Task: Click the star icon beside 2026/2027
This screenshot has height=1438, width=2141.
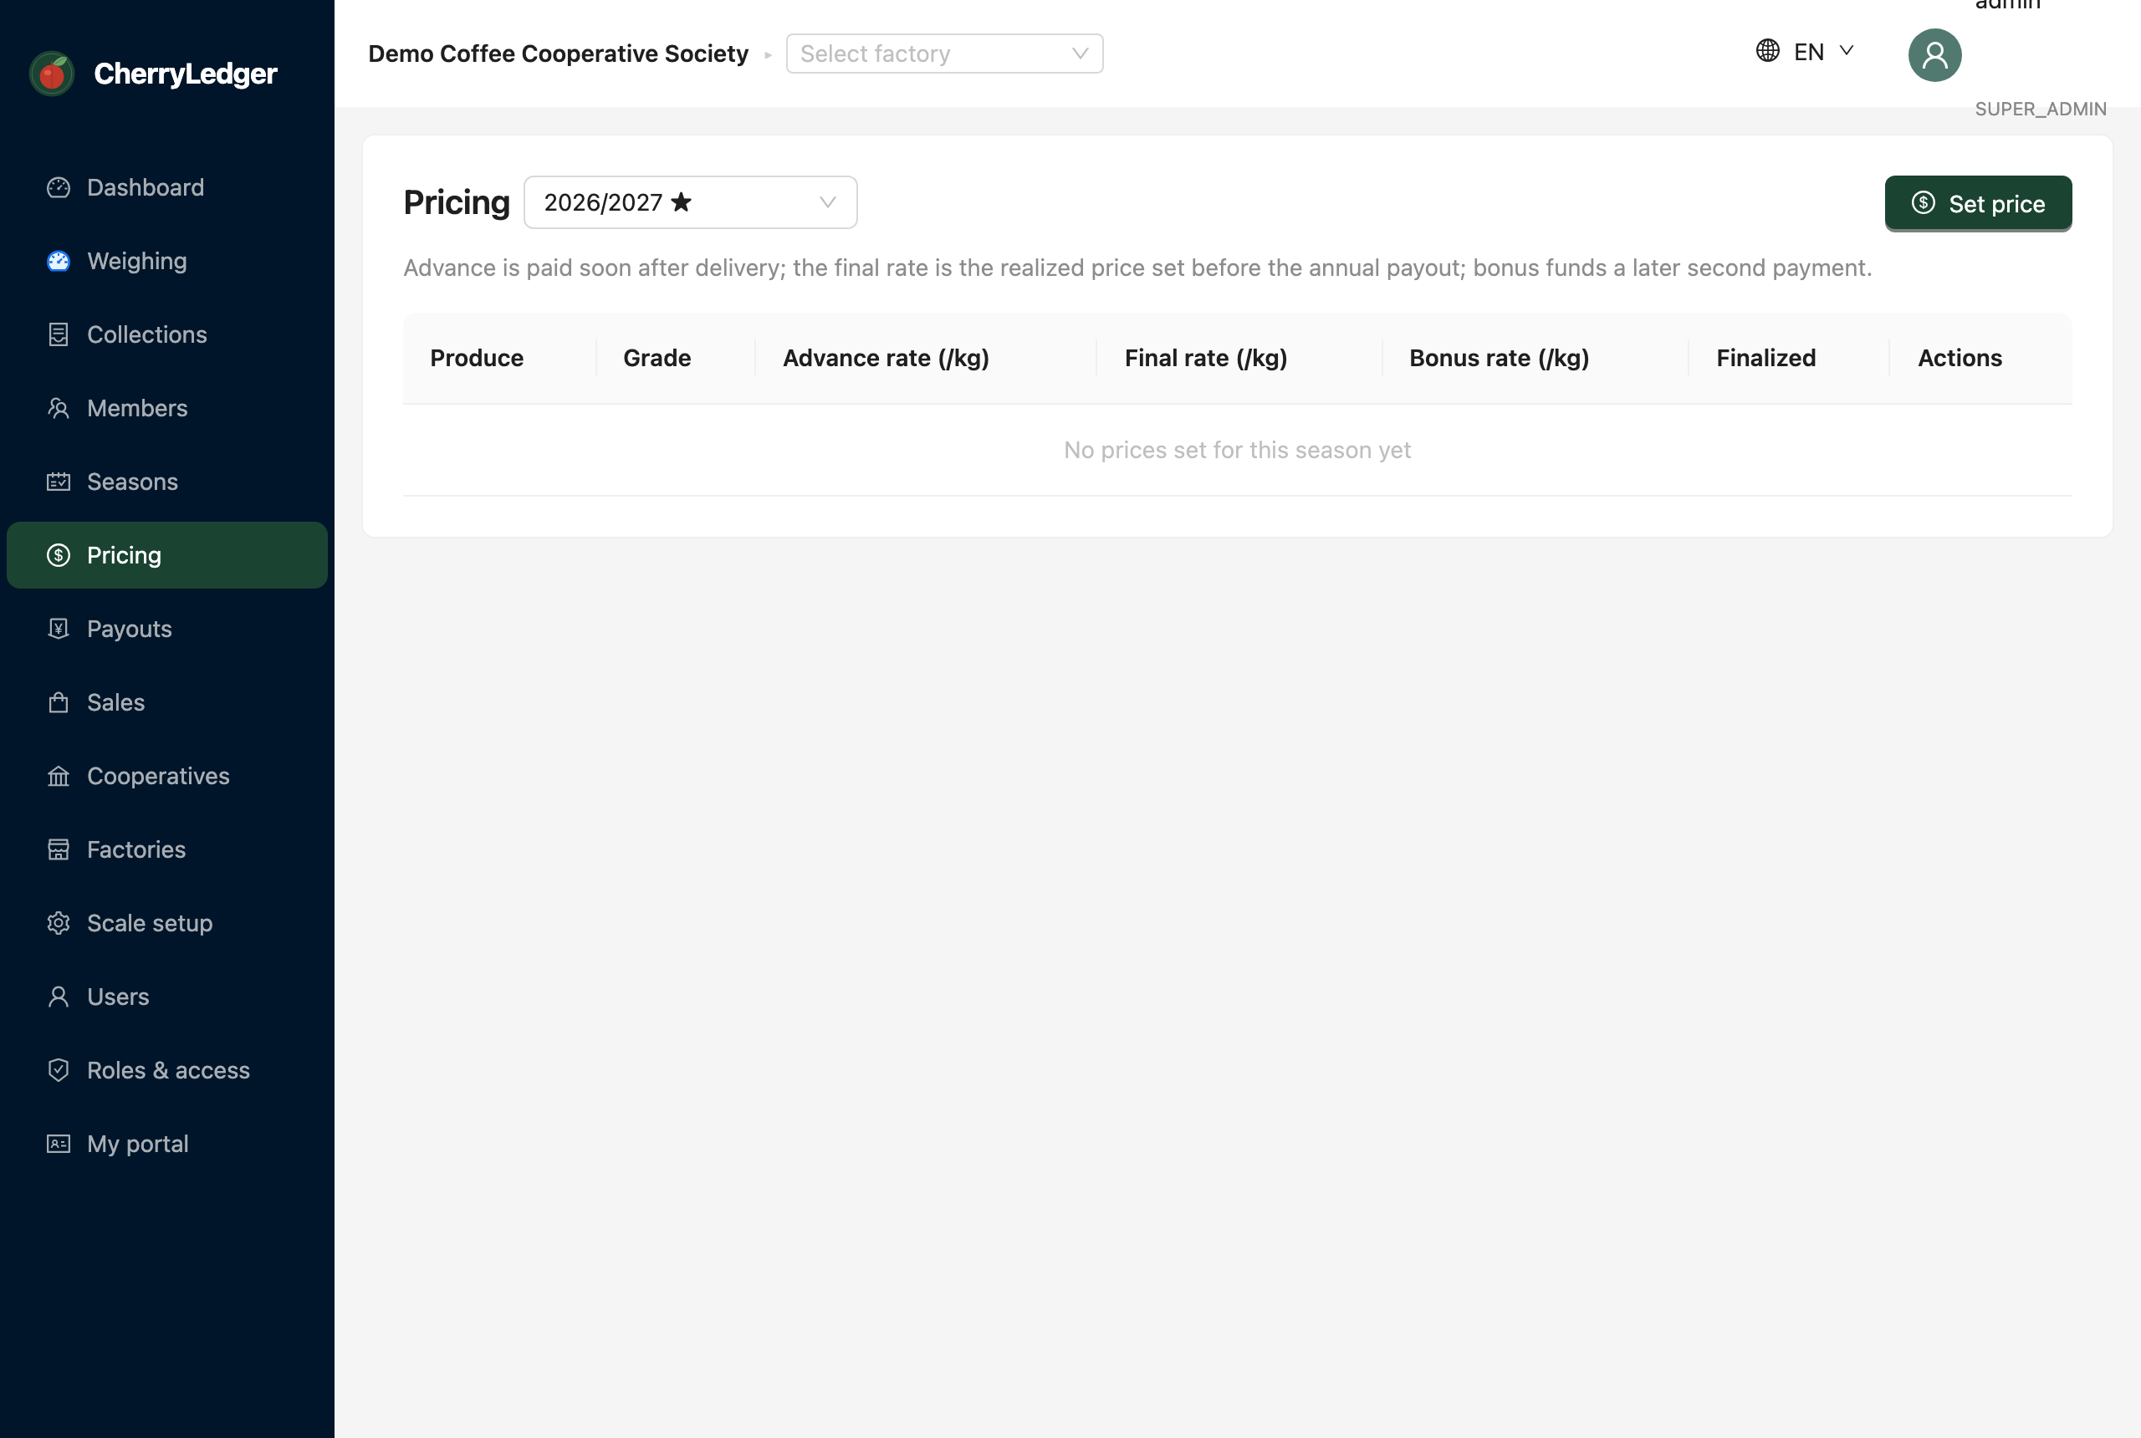Action: pos(681,201)
